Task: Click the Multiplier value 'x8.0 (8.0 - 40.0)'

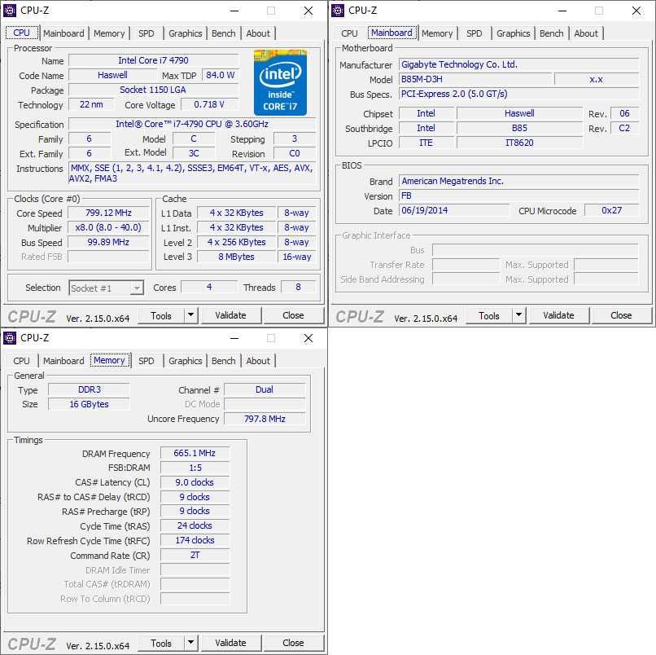Action: (108, 227)
